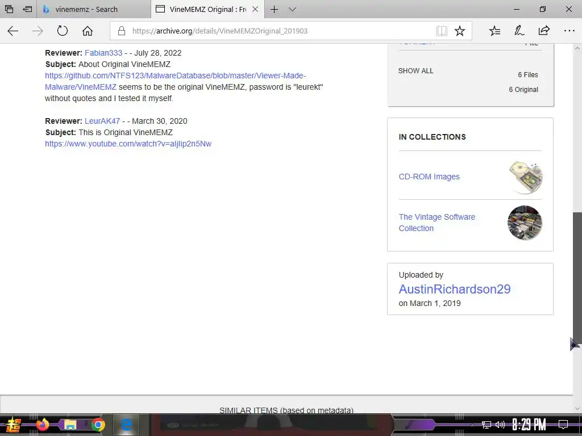The height and width of the screenshot is (436, 582).
Task: Click the scrollbar down arrow
Action: point(577,409)
